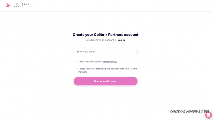Viewport: 213px width, 120px height.
Task: Tick the Privacy Policy agreement checkbox
Action: [75, 61]
